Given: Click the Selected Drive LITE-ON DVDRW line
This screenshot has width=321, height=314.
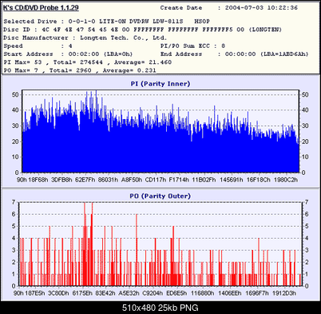Looking at the screenshot, I should click(x=107, y=22).
